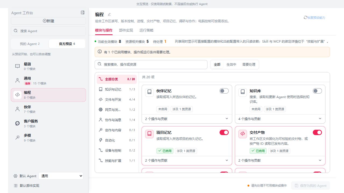Expand 2 个操作与贡献 under 伙伴记忆

point(187,119)
